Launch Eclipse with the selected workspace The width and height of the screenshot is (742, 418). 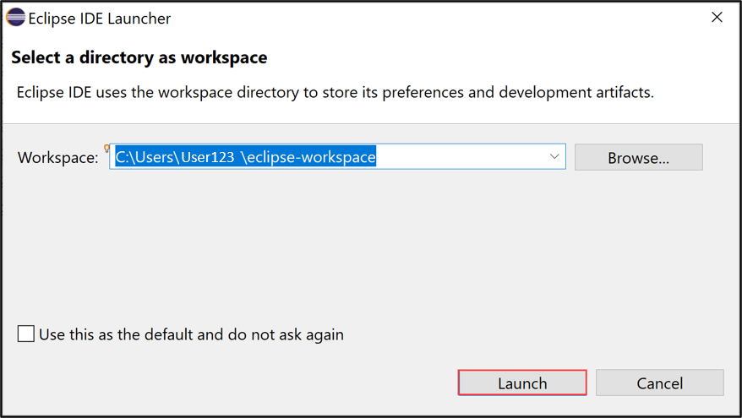[x=522, y=383]
